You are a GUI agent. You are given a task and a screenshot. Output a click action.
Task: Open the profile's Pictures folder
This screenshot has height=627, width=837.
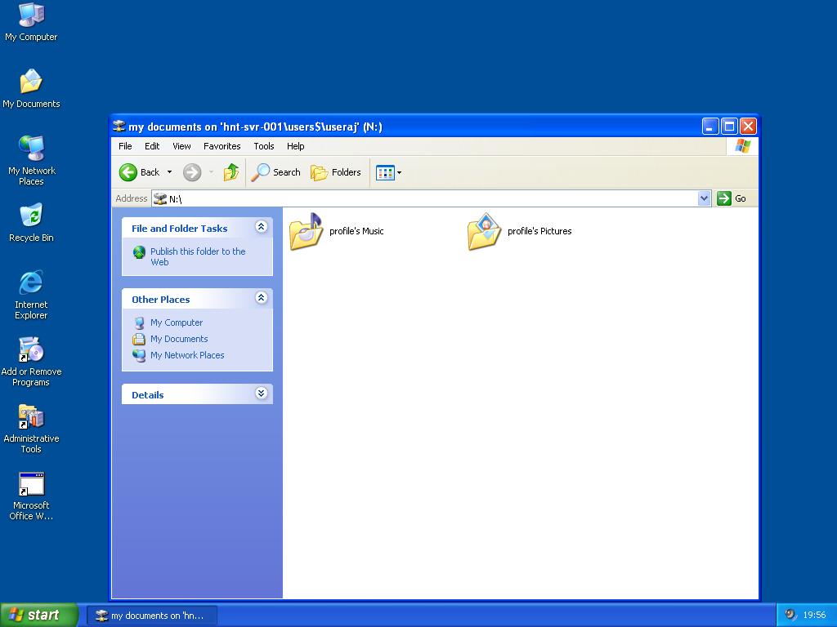[483, 231]
